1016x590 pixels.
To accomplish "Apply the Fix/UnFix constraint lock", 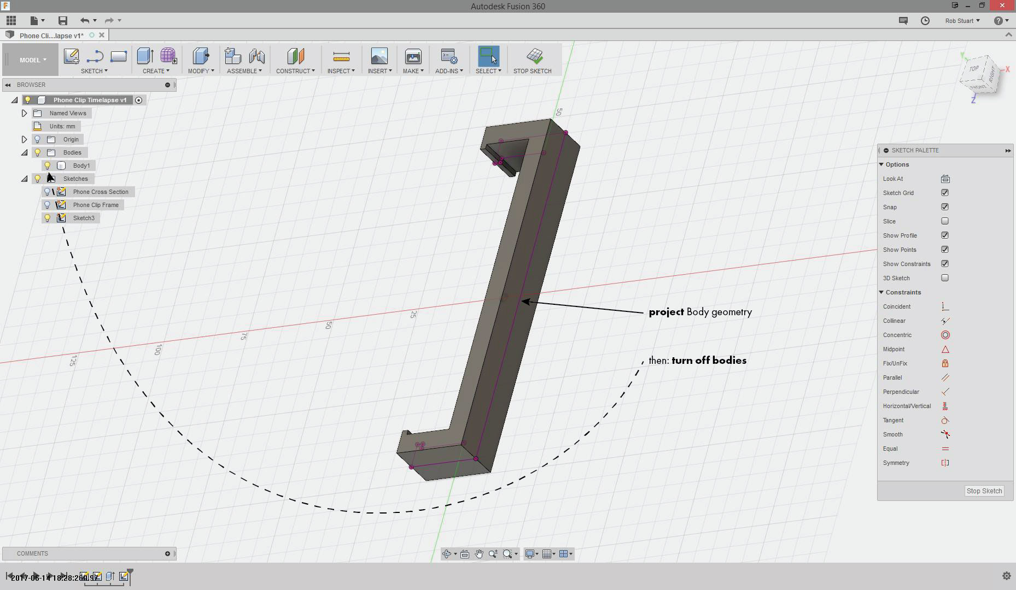I will 945,363.
